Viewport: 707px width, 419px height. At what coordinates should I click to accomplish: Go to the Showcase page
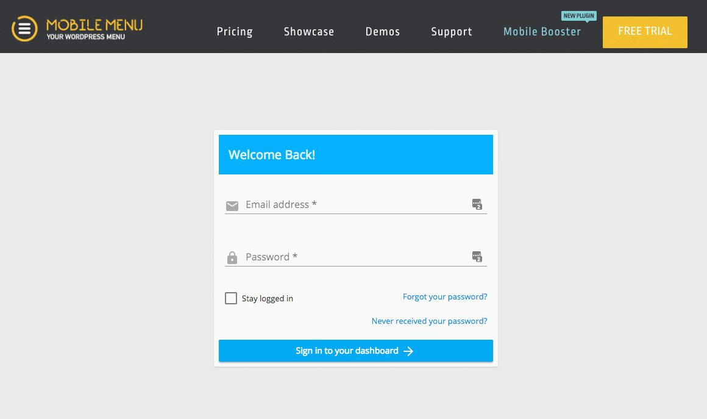pos(309,32)
